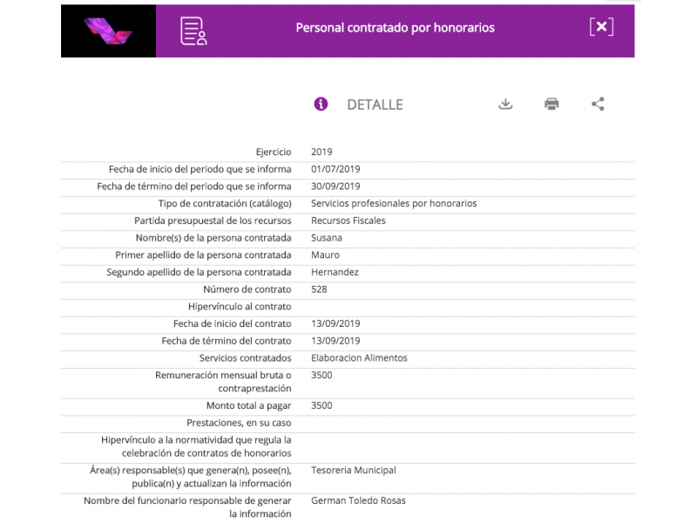Select the 'Elaboracion Alimentos' service value
Image resolution: width=697 pixels, height=523 pixels.
point(359,358)
